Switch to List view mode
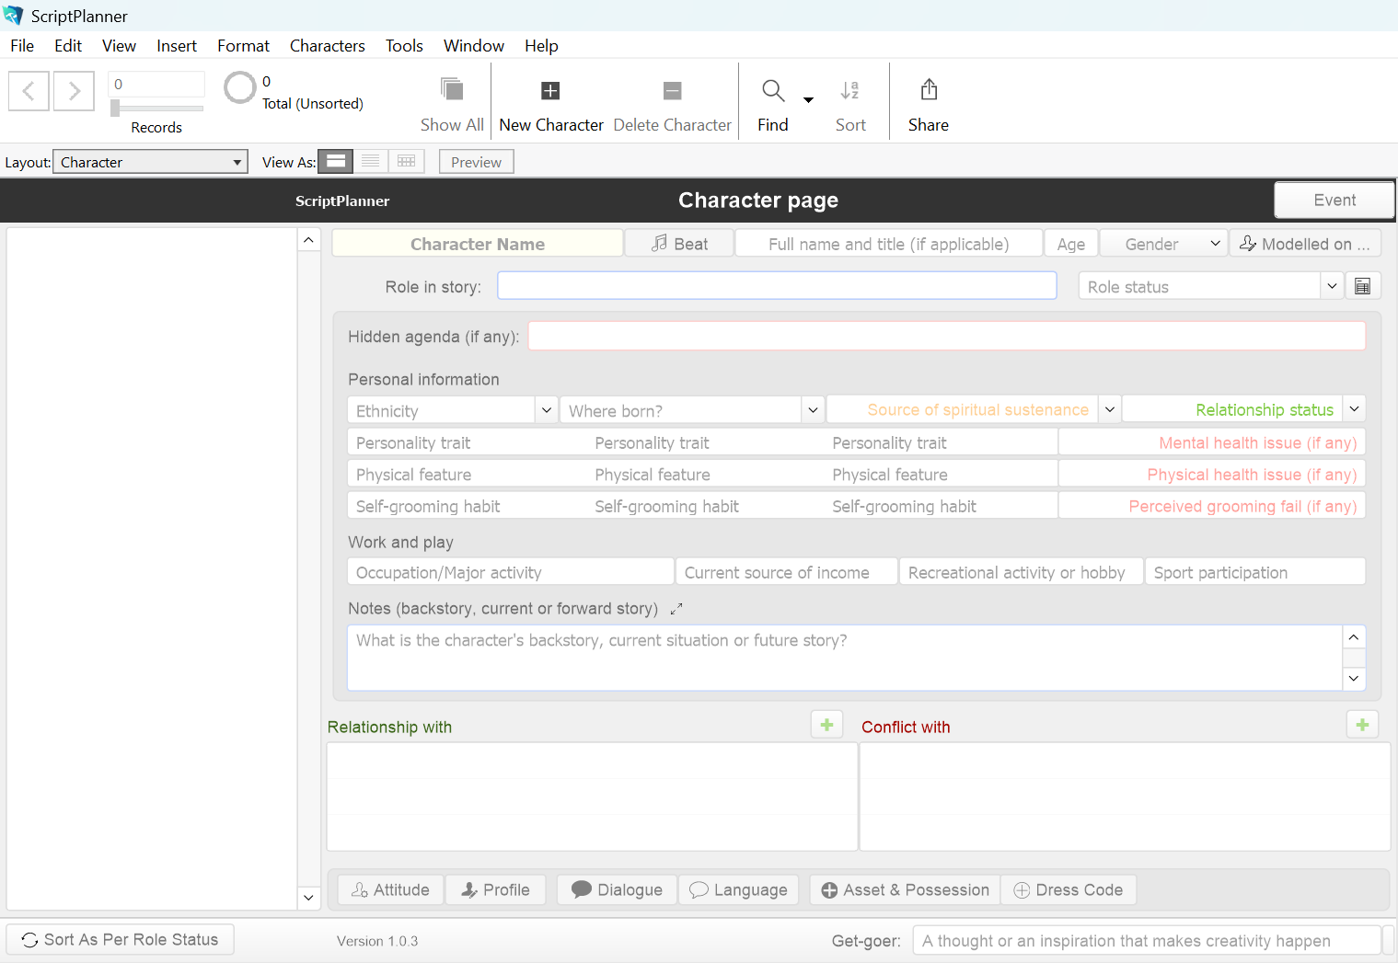Image resolution: width=1398 pixels, height=963 pixels. 371,162
